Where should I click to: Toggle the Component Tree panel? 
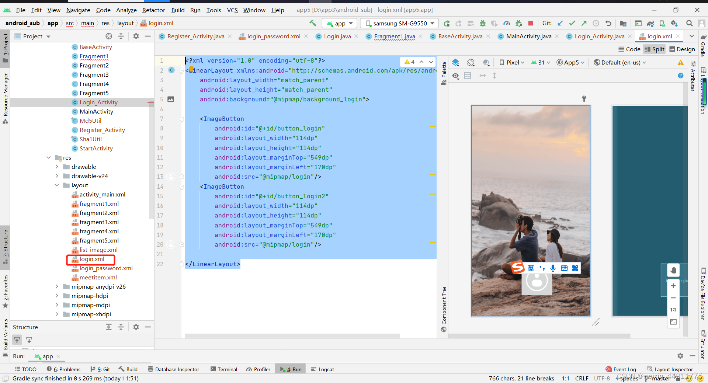coord(444,309)
